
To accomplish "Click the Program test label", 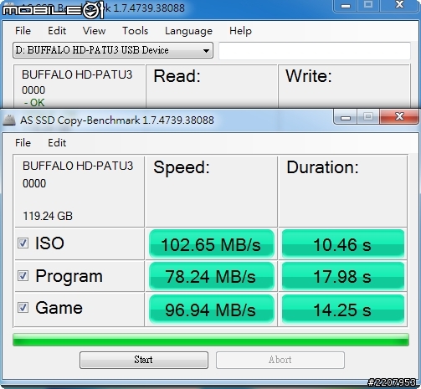I will point(69,277).
